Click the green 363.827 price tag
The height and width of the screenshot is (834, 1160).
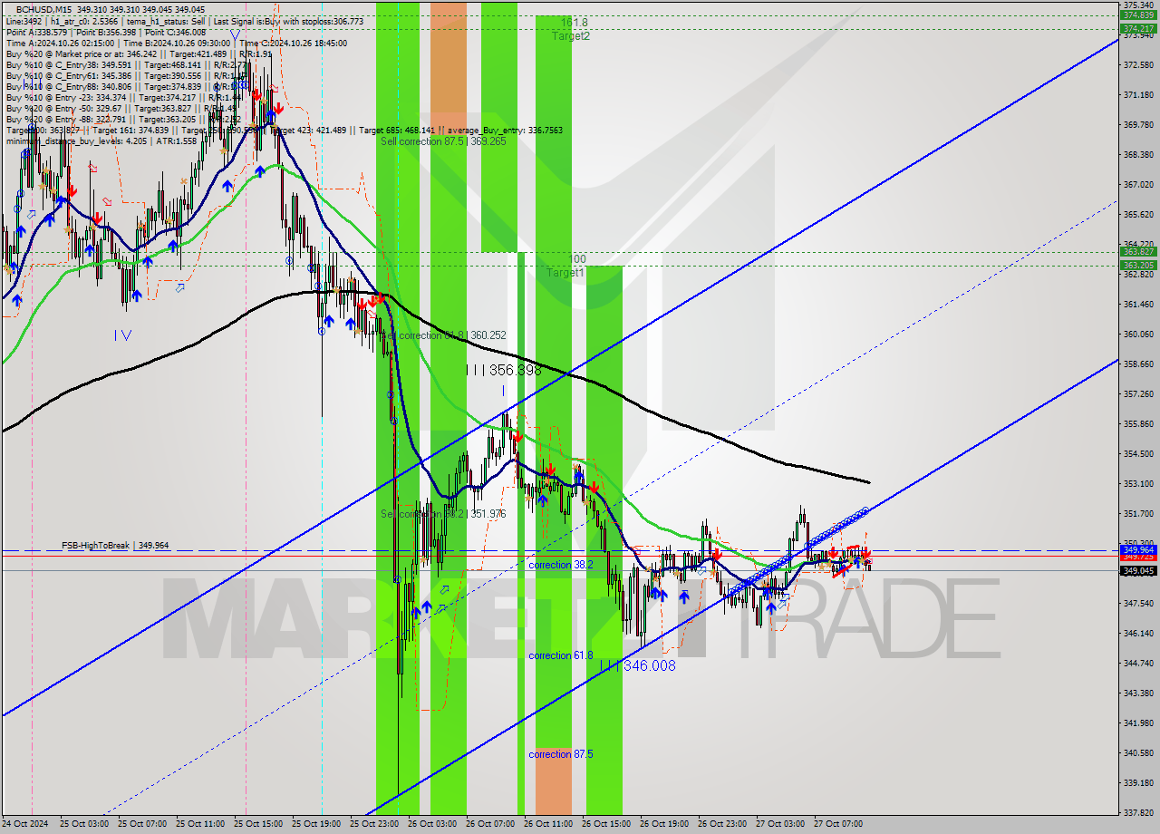pyautogui.click(x=1138, y=251)
